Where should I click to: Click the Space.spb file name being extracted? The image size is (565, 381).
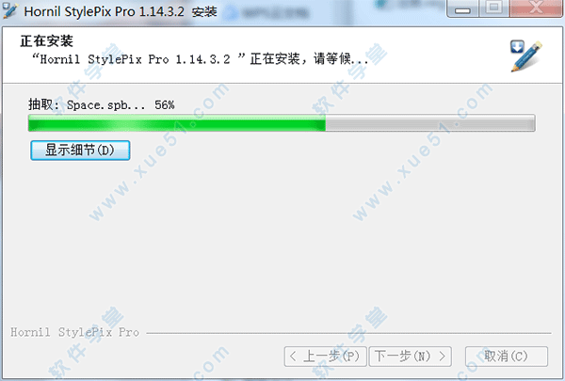[x=105, y=105]
